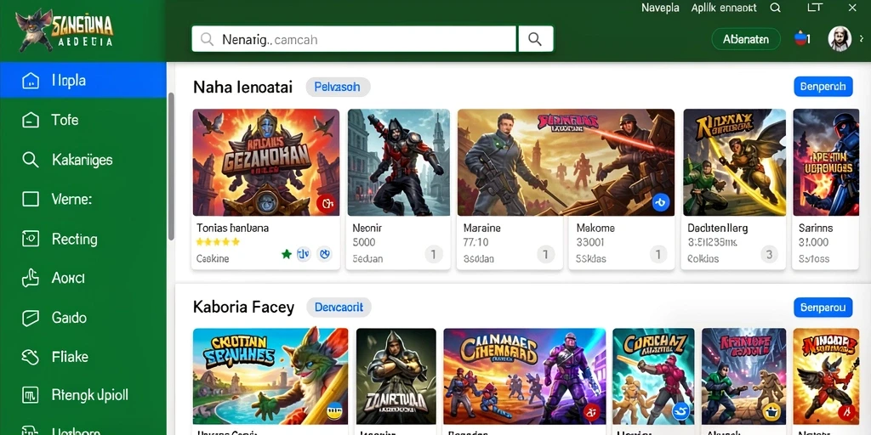Click the second blue circle icon on the Tonias hanbana card
Screen dimensions: 871x435
click(324, 254)
